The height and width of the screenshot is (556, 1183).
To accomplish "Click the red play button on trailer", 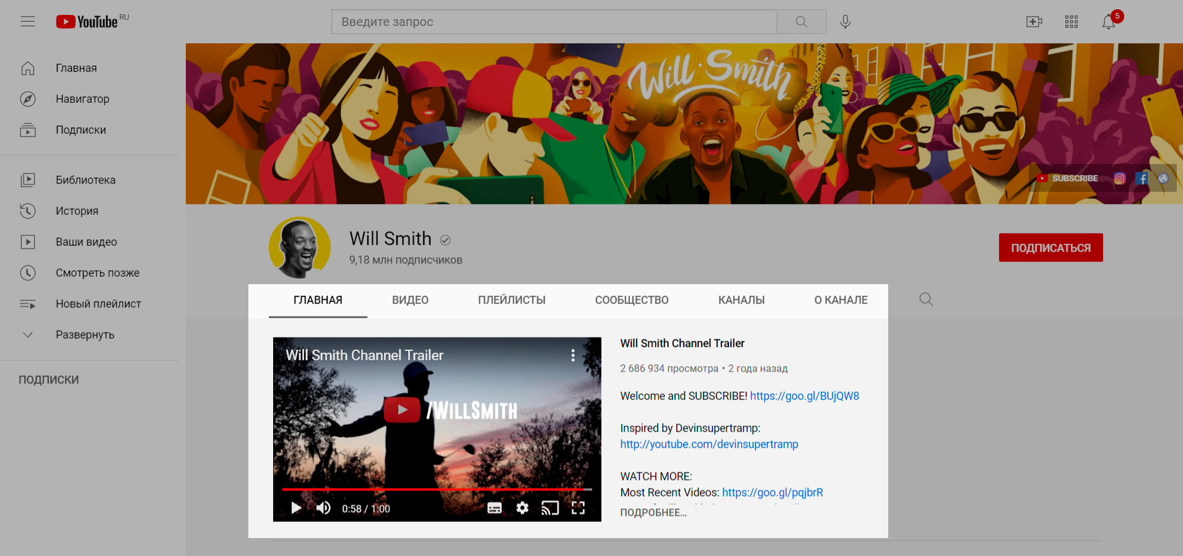I will (x=403, y=409).
